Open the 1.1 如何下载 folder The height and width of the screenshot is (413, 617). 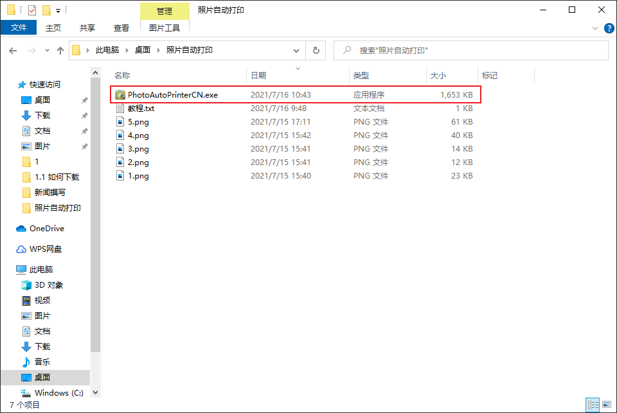click(x=57, y=177)
